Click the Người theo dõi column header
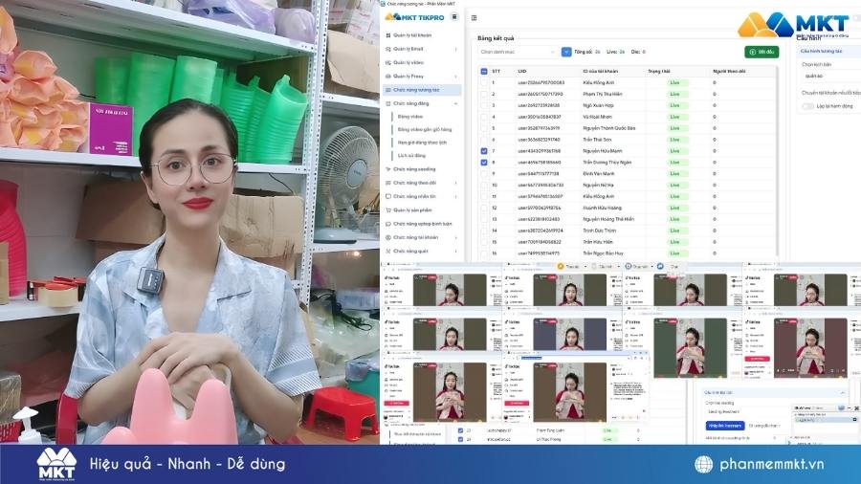The width and height of the screenshot is (861, 484). (729, 72)
